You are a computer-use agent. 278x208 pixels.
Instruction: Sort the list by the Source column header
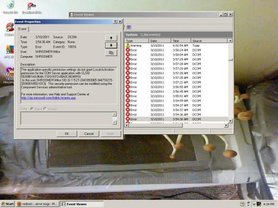209,40
